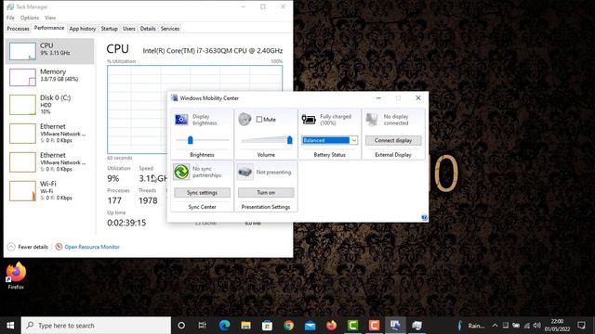The width and height of the screenshot is (595, 334).
Task: Click the help icon in Mobility Center corner
Action: coord(424,217)
